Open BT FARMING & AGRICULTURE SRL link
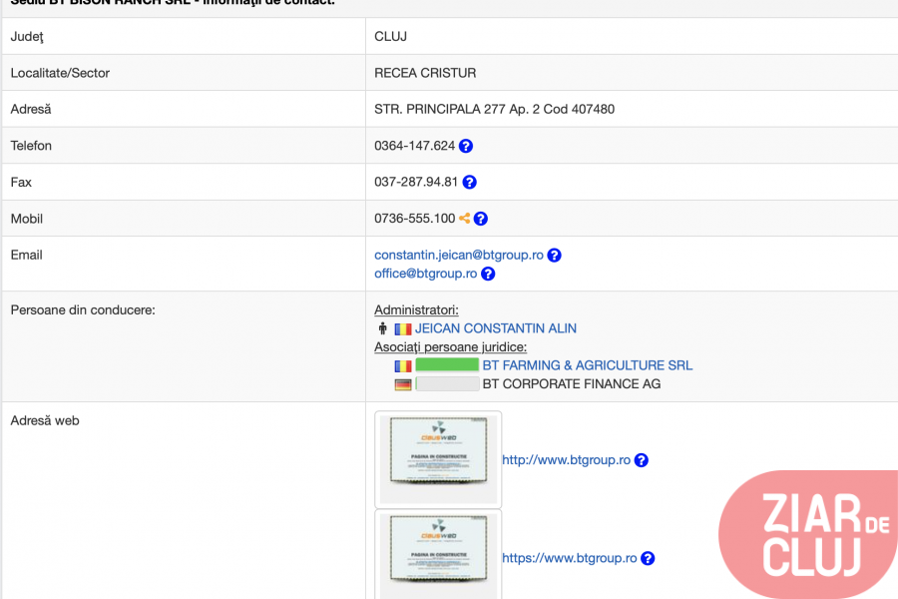Image resolution: width=898 pixels, height=599 pixels. point(587,365)
